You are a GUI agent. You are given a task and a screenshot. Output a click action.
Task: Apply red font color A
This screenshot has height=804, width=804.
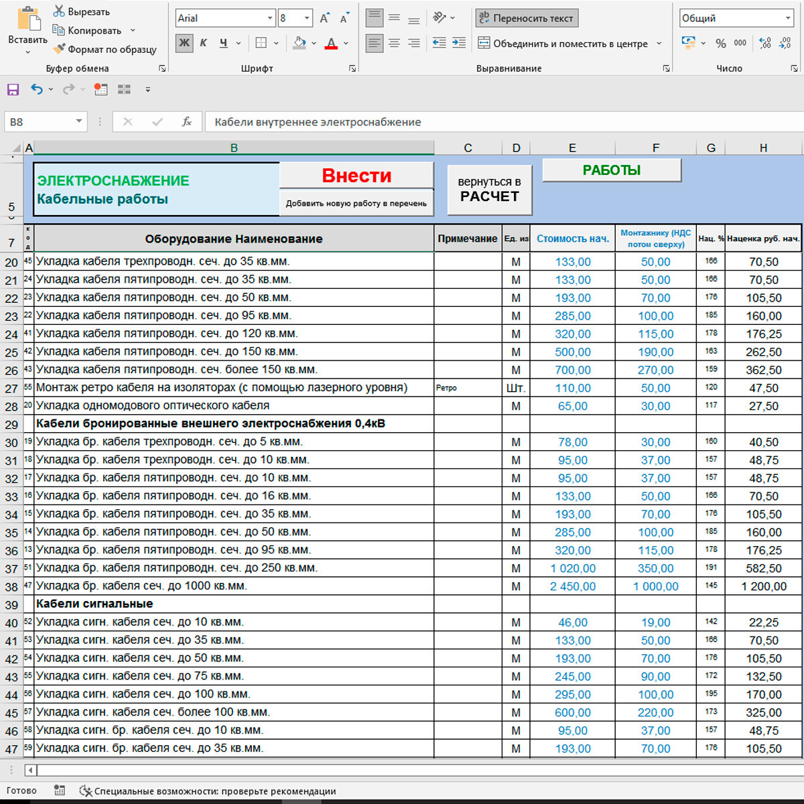coord(331,43)
